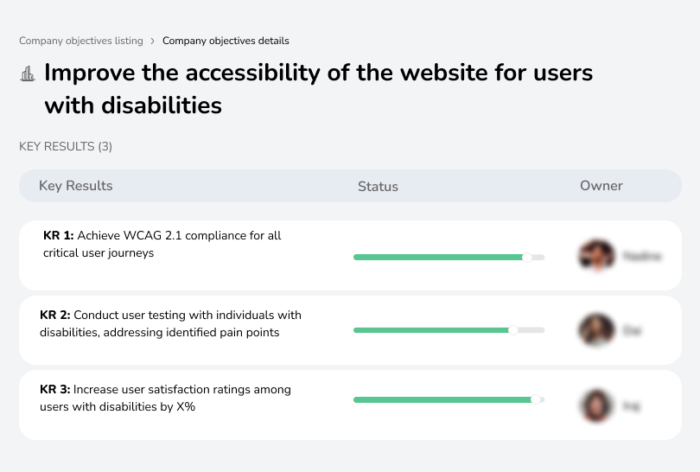Click the KR 2 progress slider handle
Image resolution: width=700 pixels, height=472 pixels.
[x=513, y=330]
